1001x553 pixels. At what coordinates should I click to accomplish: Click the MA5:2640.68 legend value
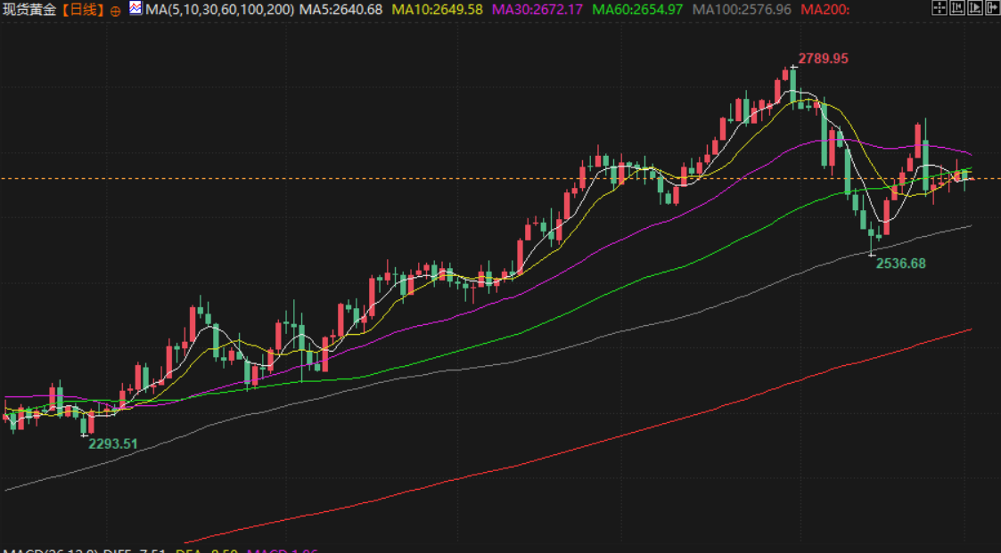[x=341, y=10]
